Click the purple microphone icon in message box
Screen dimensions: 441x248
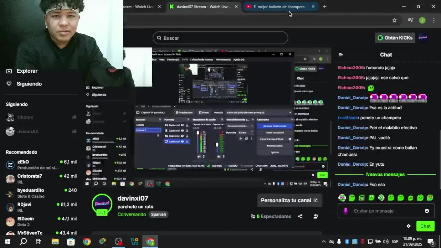[346, 211]
